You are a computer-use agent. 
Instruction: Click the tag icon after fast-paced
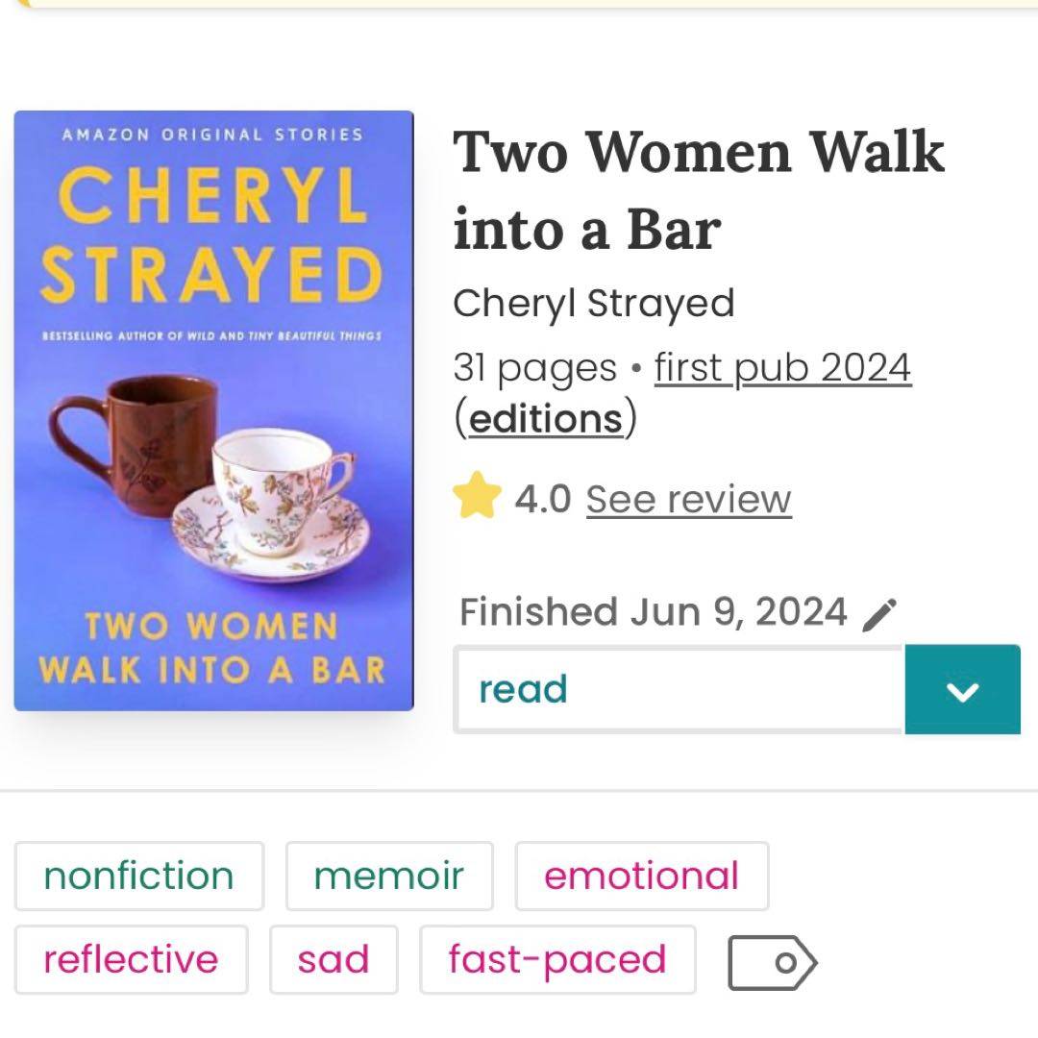point(772,960)
